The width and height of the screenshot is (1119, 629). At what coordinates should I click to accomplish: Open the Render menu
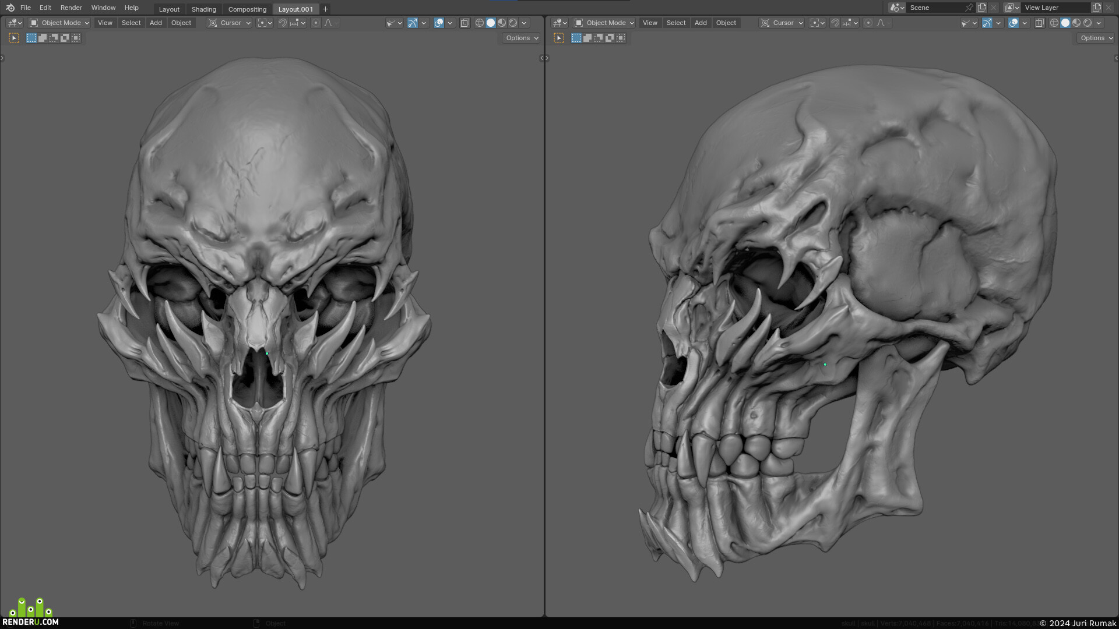tap(71, 8)
